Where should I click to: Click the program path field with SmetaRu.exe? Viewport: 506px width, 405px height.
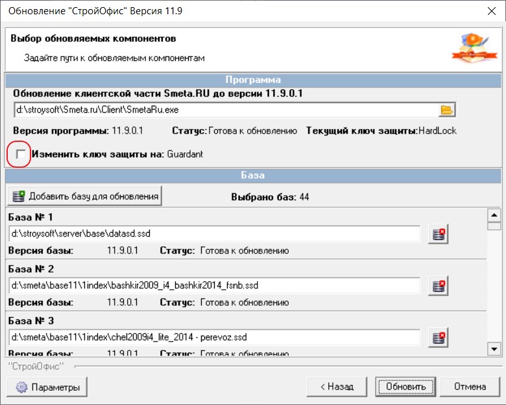[226, 110]
